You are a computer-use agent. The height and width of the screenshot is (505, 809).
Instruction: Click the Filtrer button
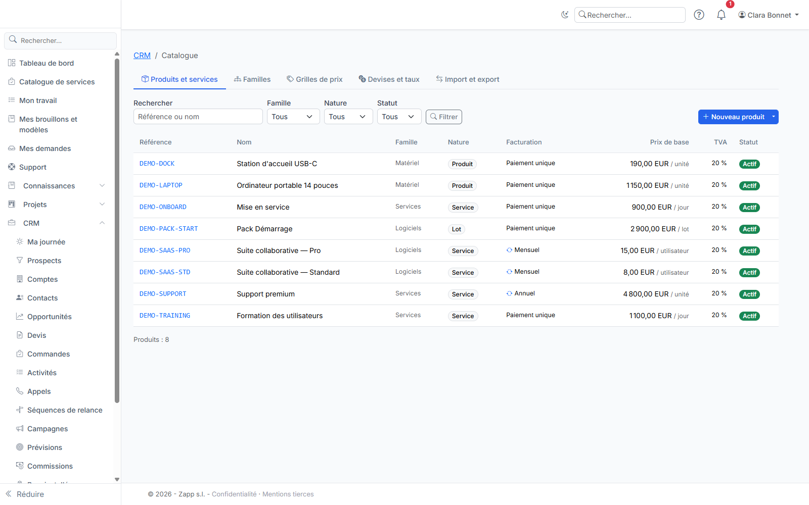444,117
